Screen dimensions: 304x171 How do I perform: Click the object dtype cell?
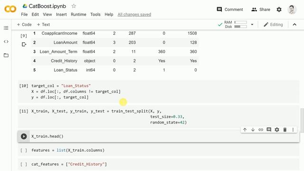tap(89, 61)
